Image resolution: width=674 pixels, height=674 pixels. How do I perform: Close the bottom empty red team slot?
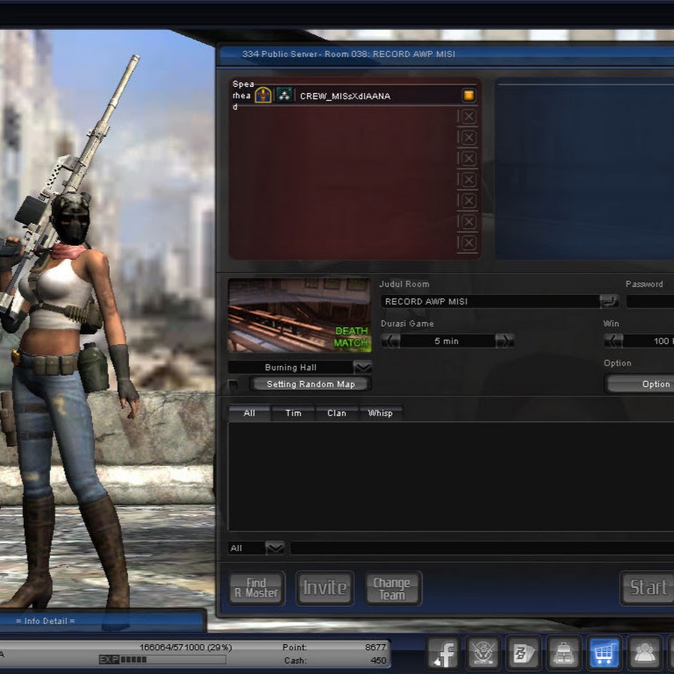[469, 243]
